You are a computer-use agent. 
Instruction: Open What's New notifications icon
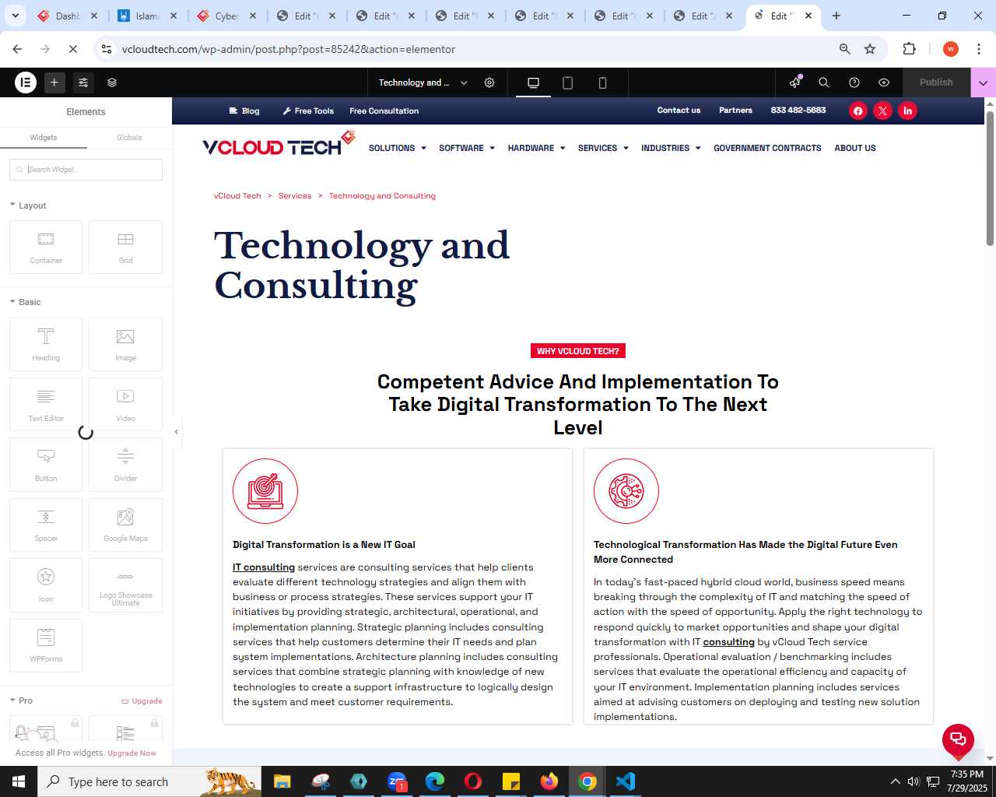(794, 83)
